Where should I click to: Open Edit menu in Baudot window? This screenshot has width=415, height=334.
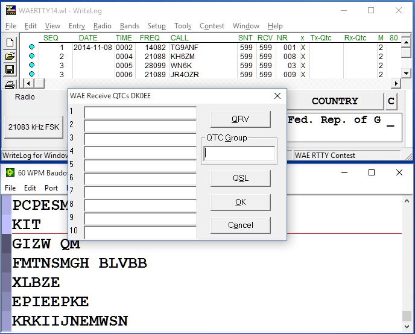[x=30, y=187]
